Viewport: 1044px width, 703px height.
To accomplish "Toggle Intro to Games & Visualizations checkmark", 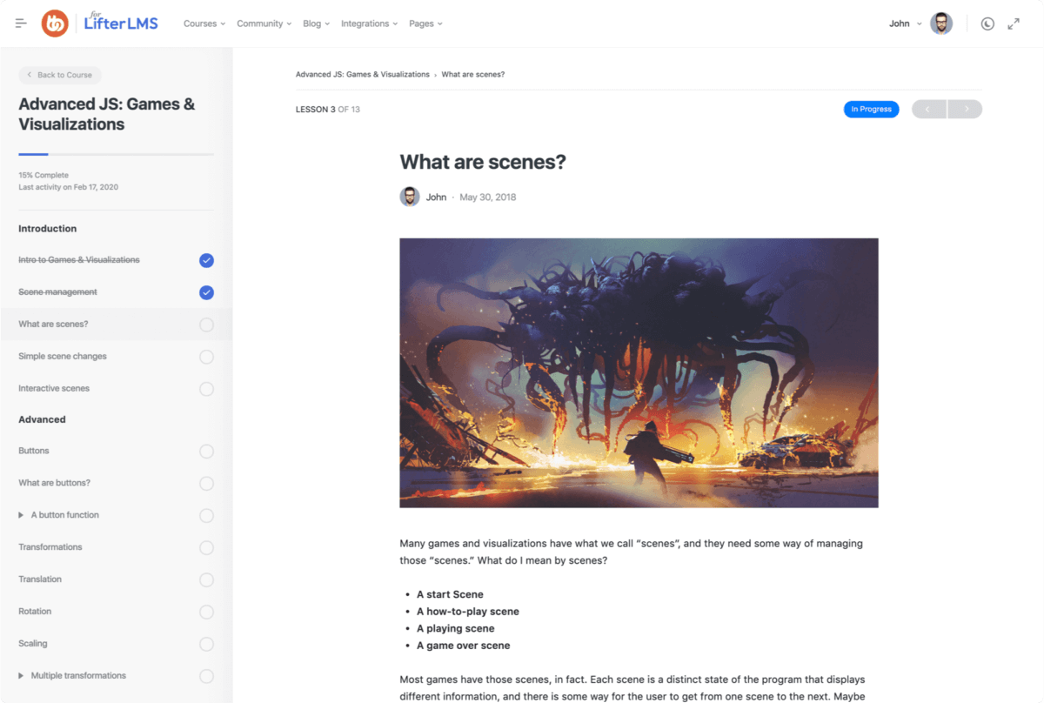I will [206, 260].
